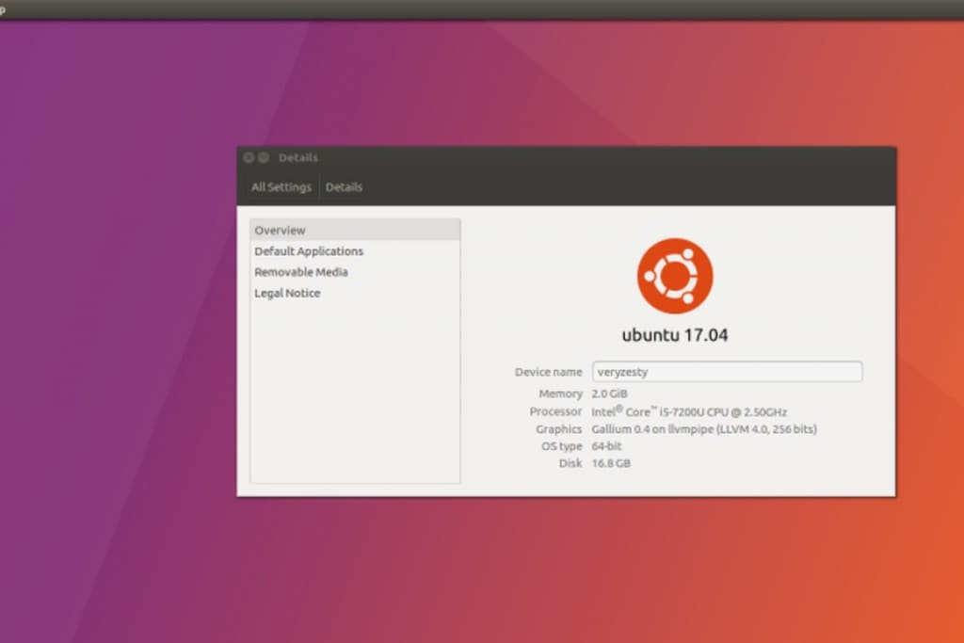Image resolution: width=964 pixels, height=643 pixels.
Task: Close the Details window
Action: [249, 157]
